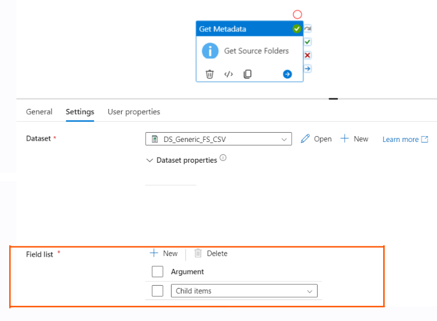437x321 pixels.
Task: Click the blue On Completion connector
Action: [x=308, y=68]
